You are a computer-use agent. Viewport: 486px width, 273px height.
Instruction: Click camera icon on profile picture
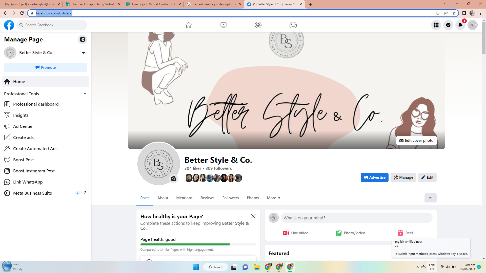click(174, 179)
